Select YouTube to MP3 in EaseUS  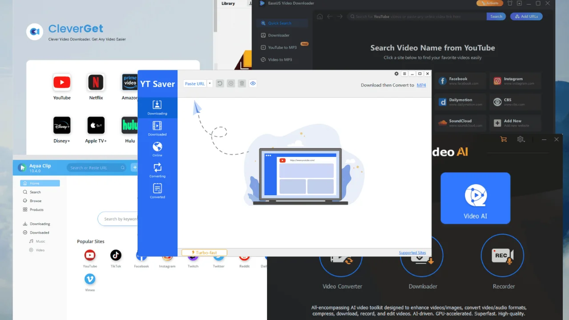282,47
